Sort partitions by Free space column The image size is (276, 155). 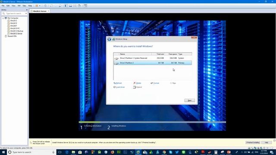pos(171,54)
